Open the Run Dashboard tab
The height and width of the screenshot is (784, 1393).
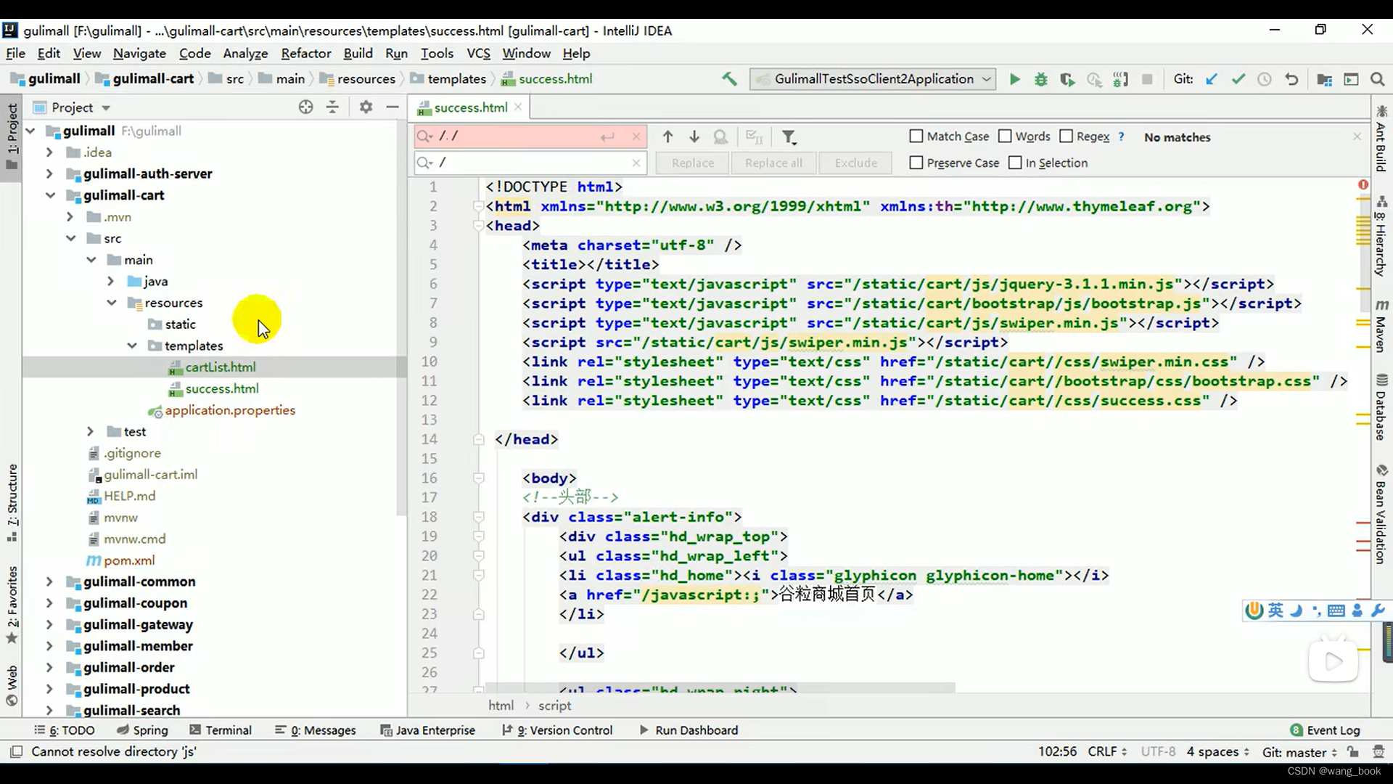[x=696, y=730]
